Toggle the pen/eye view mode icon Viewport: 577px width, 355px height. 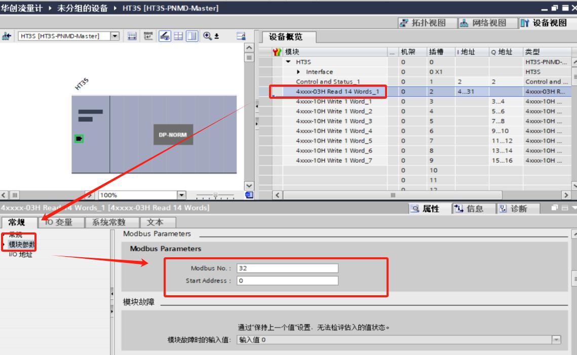[165, 36]
